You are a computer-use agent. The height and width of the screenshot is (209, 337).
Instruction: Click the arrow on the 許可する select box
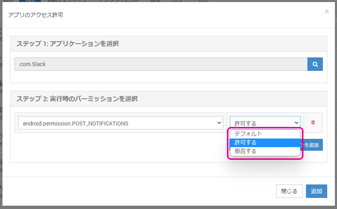click(297, 123)
